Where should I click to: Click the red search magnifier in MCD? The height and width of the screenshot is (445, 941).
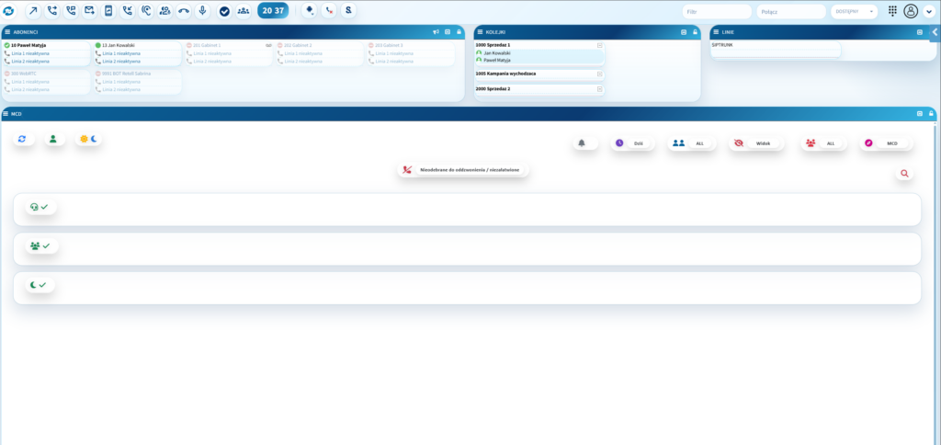(904, 173)
